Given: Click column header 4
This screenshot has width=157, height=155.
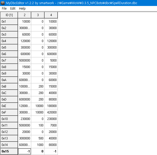Looking at the screenshot, I should [51, 15].
